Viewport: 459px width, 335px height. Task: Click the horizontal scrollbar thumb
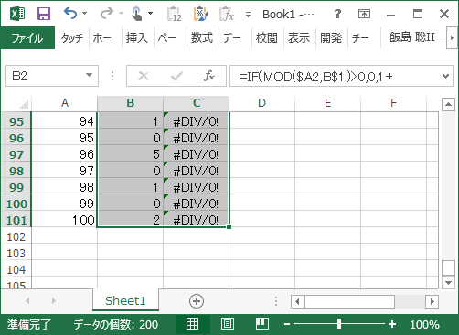pyautogui.click(x=349, y=301)
